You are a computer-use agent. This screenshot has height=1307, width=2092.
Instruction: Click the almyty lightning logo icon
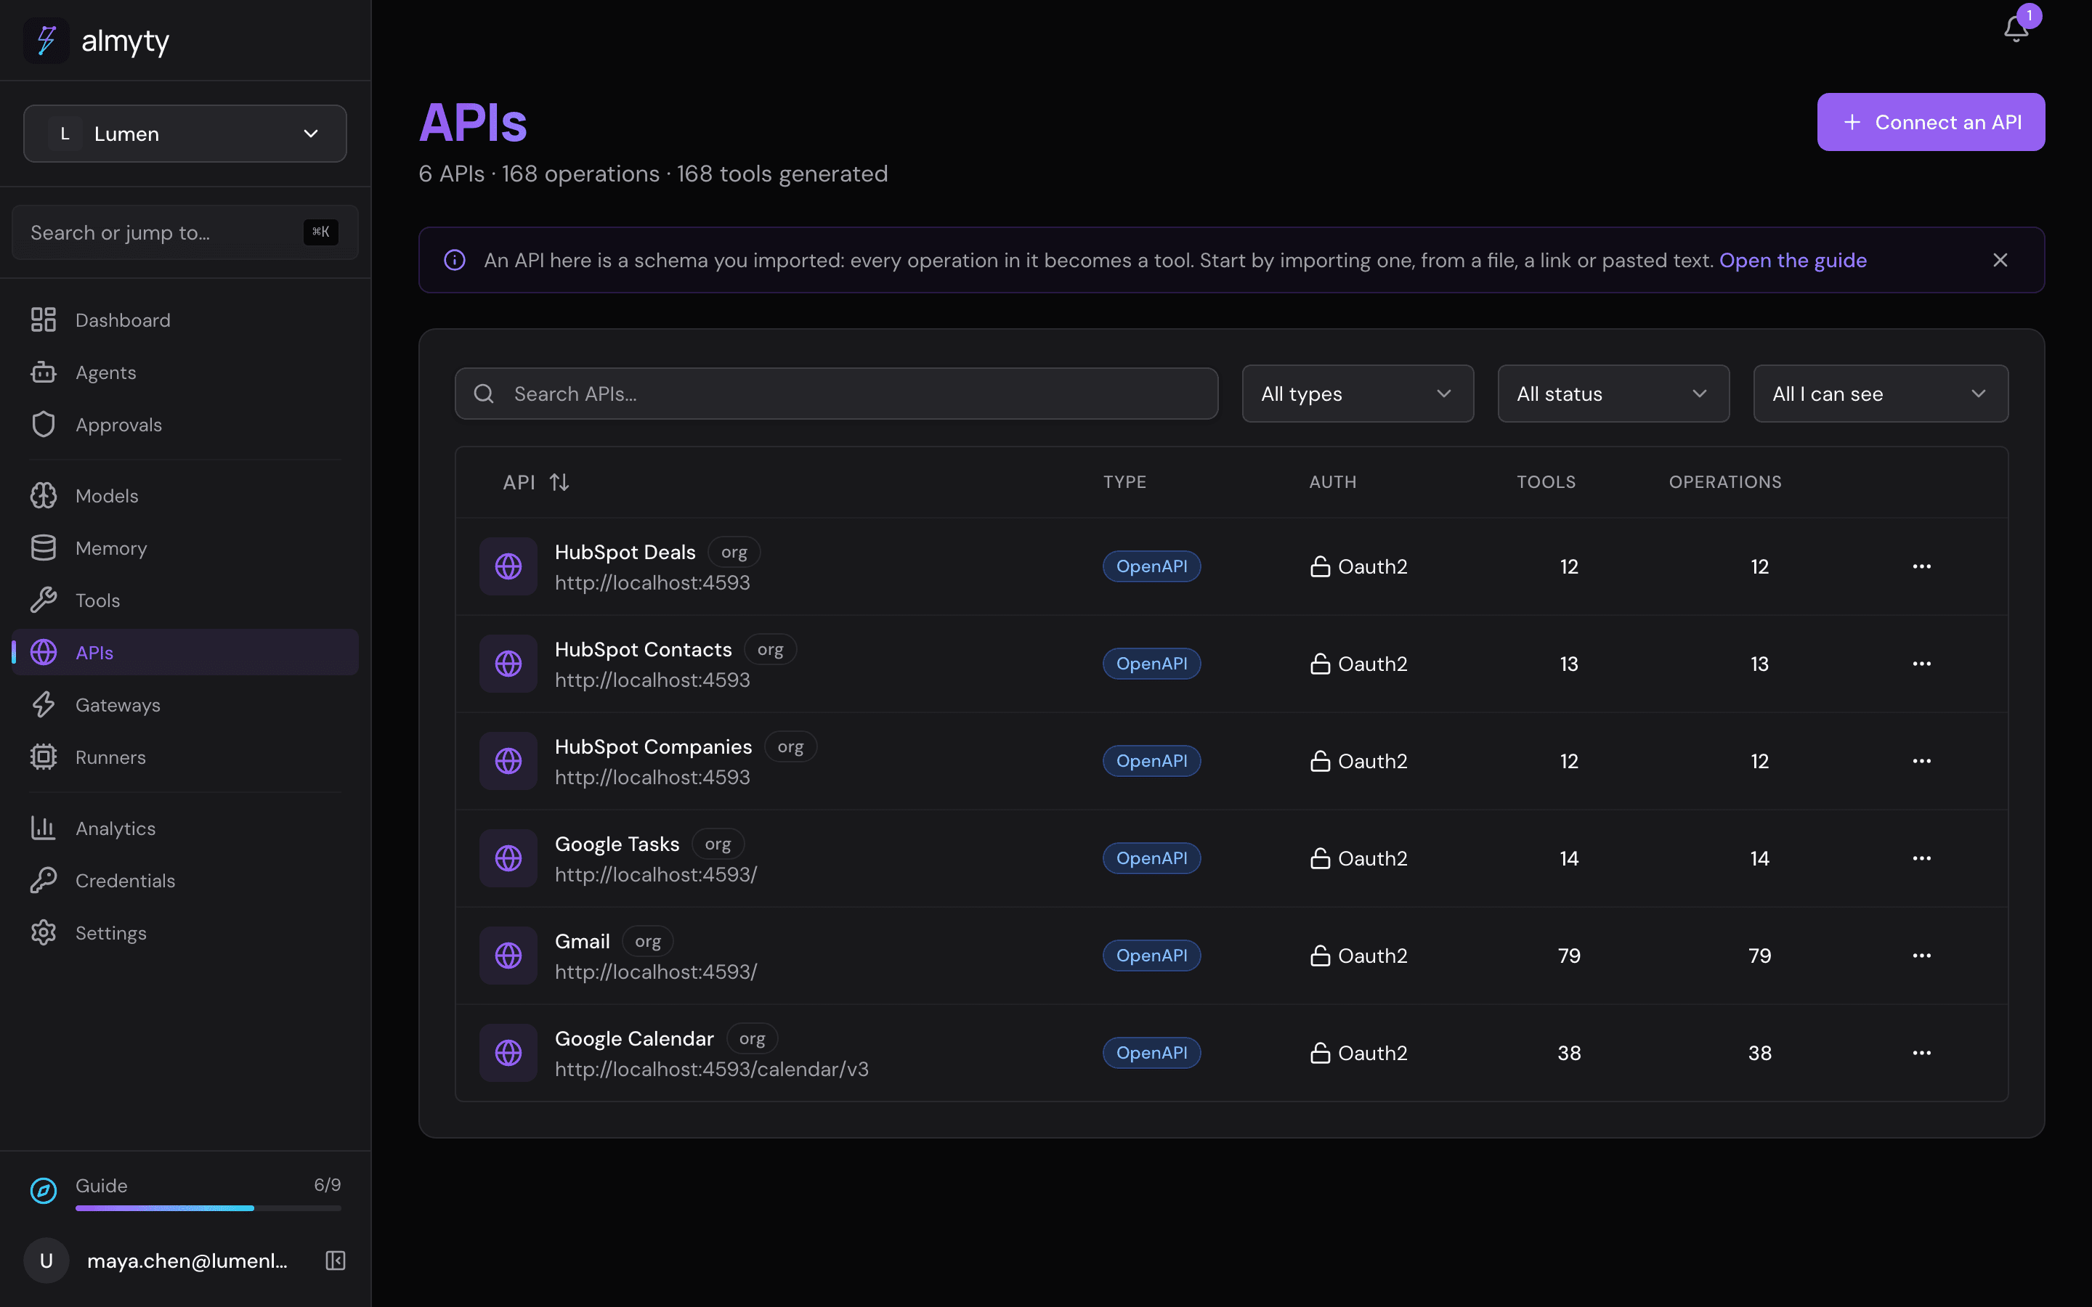(46, 40)
